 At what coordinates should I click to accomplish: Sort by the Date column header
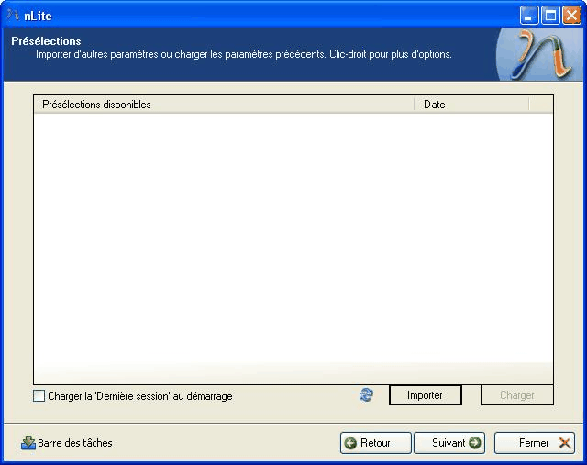click(471, 105)
